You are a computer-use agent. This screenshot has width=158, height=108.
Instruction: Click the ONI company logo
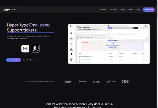125,81
